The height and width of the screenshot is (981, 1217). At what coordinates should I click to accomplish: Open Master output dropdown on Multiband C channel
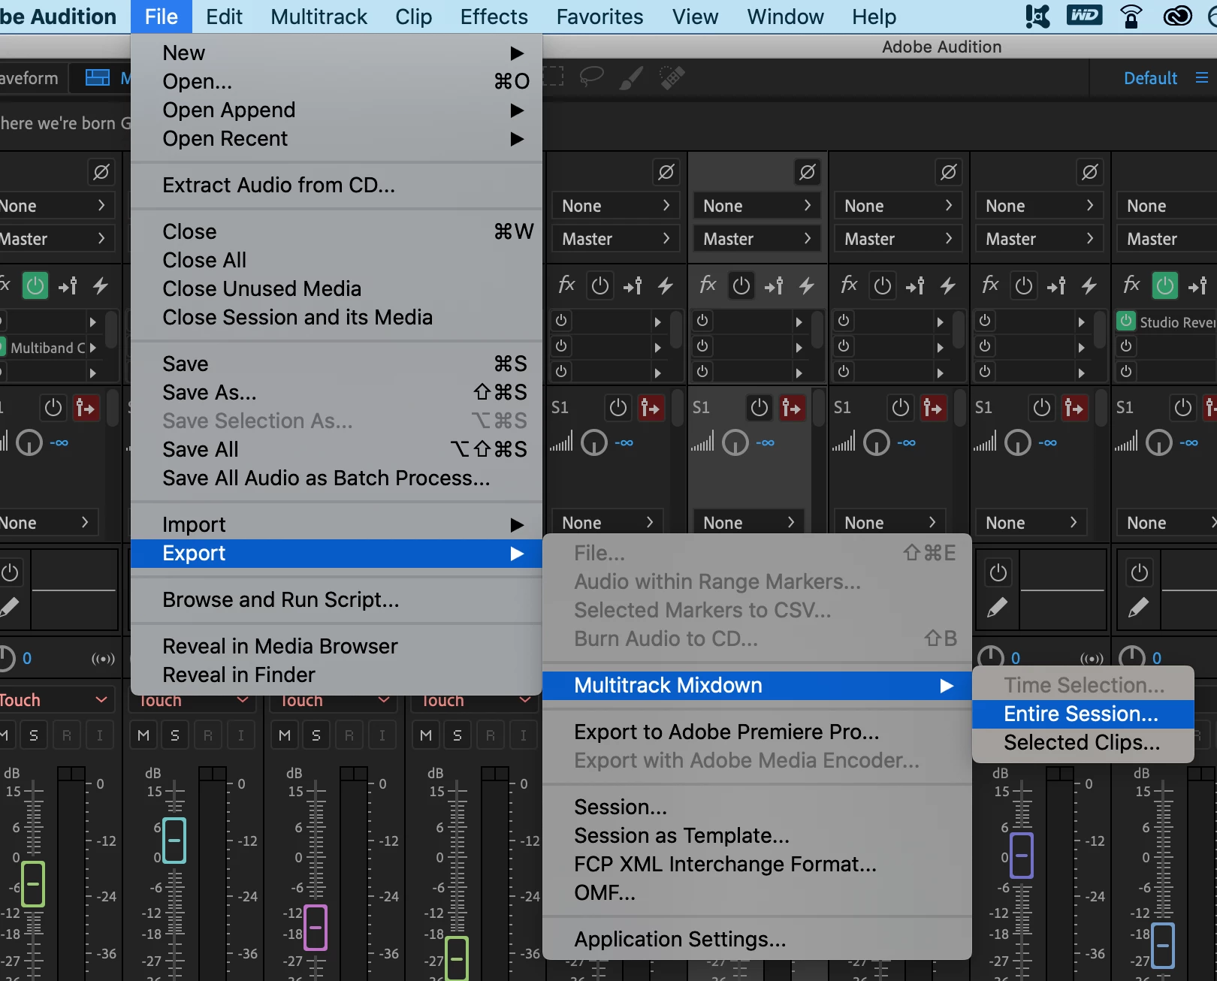pyautogui.click(x=56, y=239)
